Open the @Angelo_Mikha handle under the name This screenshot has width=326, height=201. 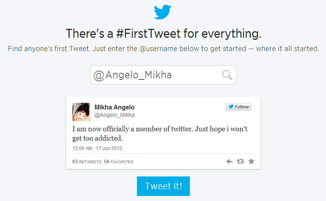click(114, 115)
